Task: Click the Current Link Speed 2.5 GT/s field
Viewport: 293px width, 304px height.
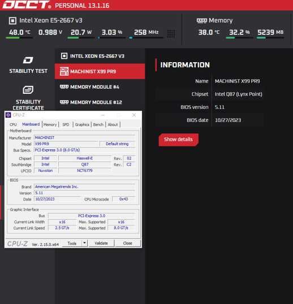Action: point(62,228)
